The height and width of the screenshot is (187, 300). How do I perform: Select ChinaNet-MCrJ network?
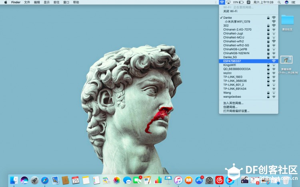(x=248, y=37)
